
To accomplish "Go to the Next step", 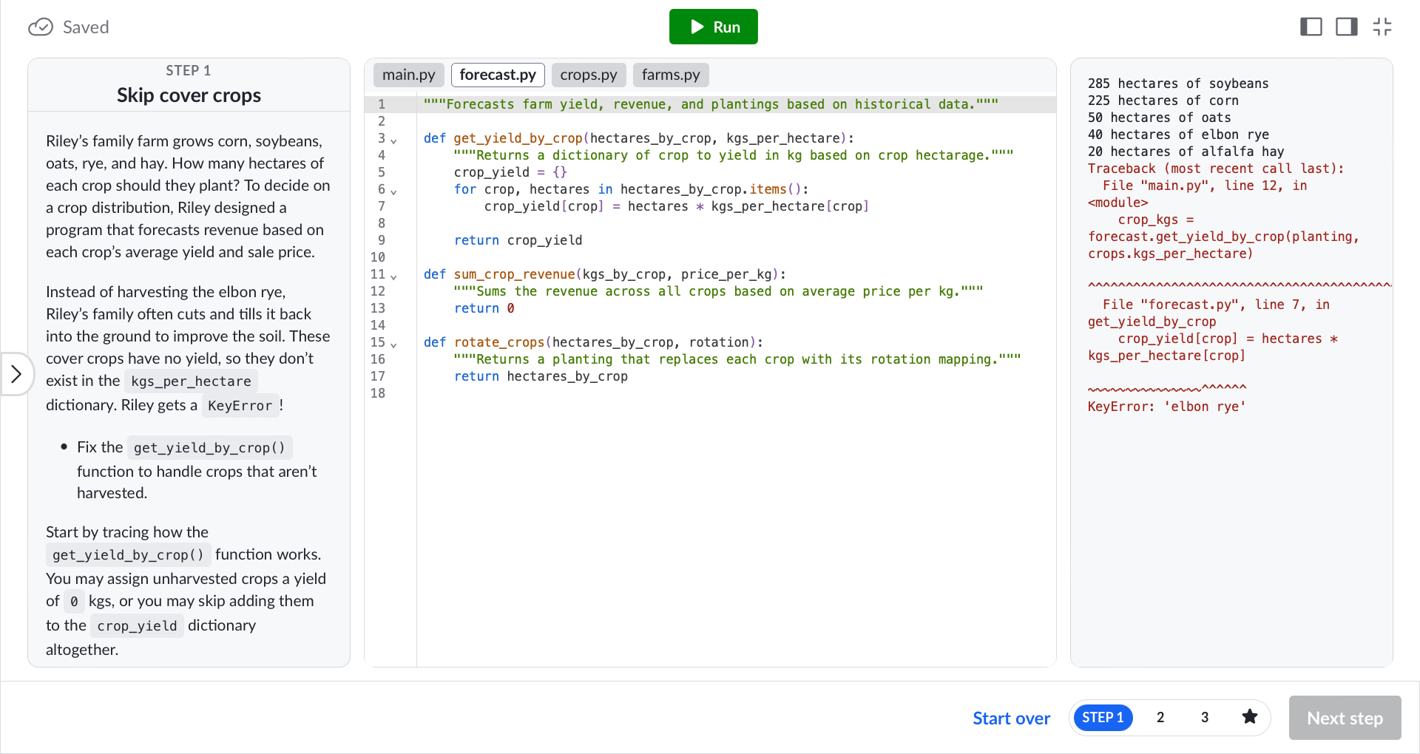I will [1345, 718].
